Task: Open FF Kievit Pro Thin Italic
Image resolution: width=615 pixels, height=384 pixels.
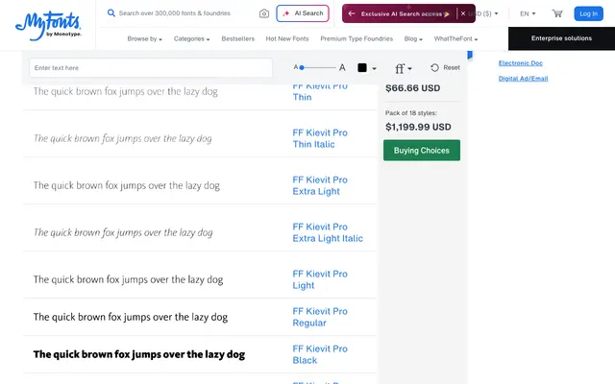Action: pyautogui.click(x=320, y=138)
